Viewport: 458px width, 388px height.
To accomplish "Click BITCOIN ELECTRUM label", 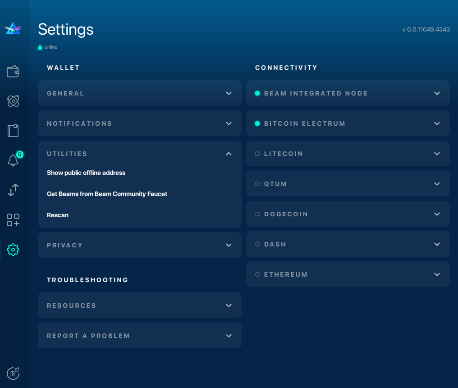I will coord(305,123).
